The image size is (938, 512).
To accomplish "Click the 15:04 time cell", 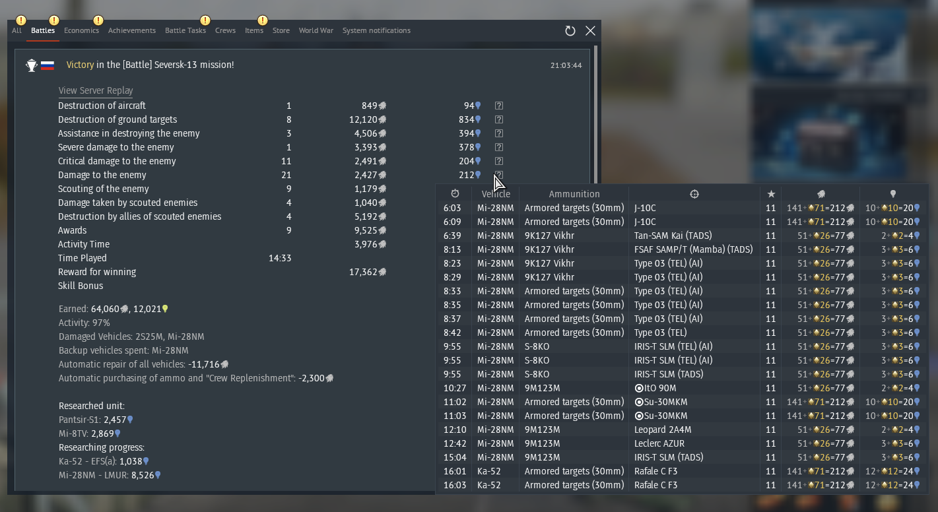I will tap(455, 457).
